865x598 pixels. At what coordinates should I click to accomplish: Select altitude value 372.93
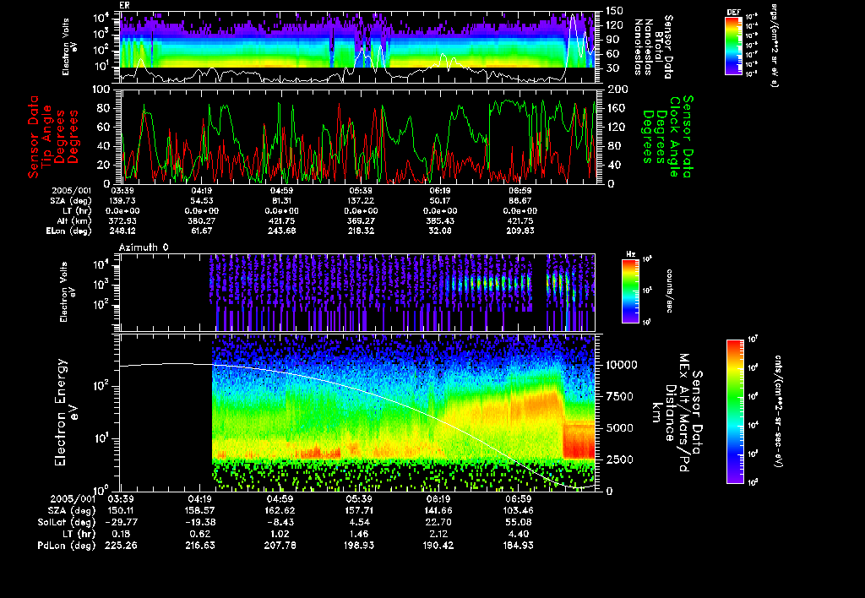click(x=122, y=220)
